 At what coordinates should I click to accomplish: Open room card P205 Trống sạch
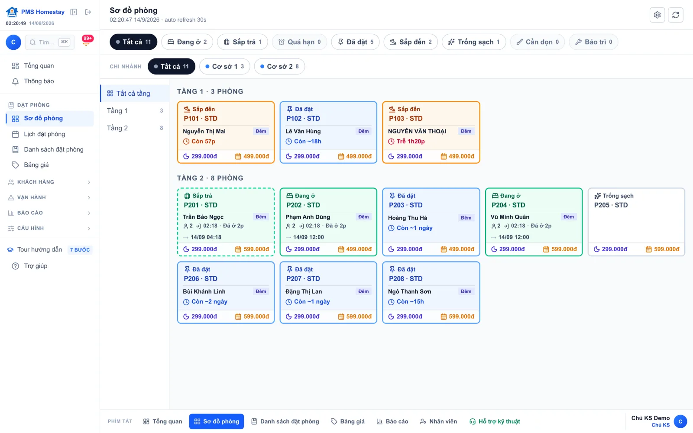[x=636, y=222]
